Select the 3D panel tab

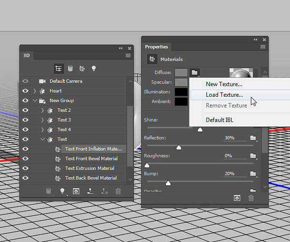(27, 55)
